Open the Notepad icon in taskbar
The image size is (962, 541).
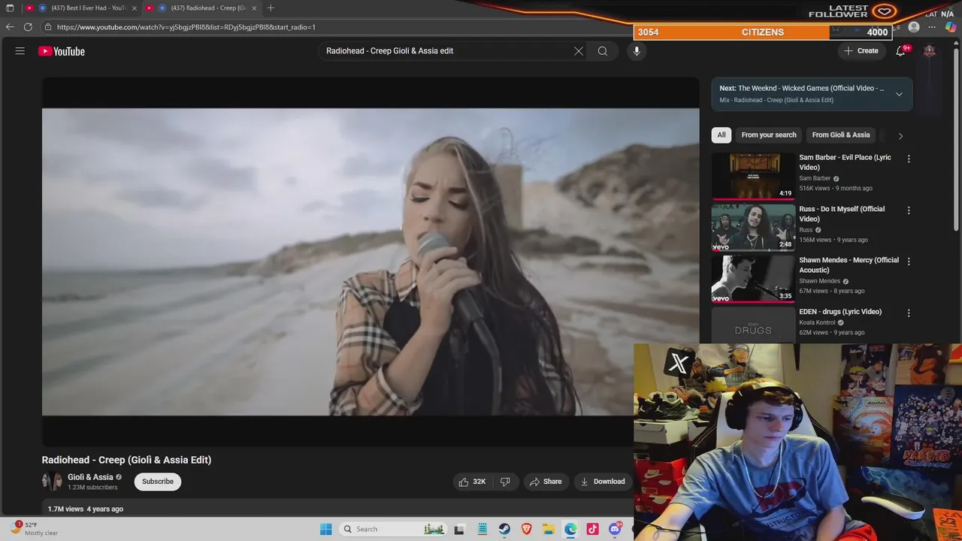483,529
